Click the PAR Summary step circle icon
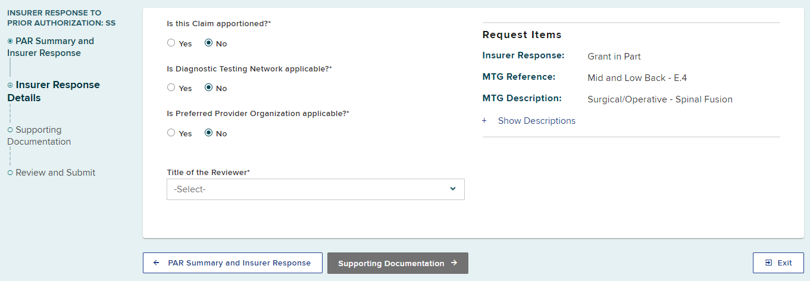Viewport: 810px width, 281px height. (x=10, y=41)
